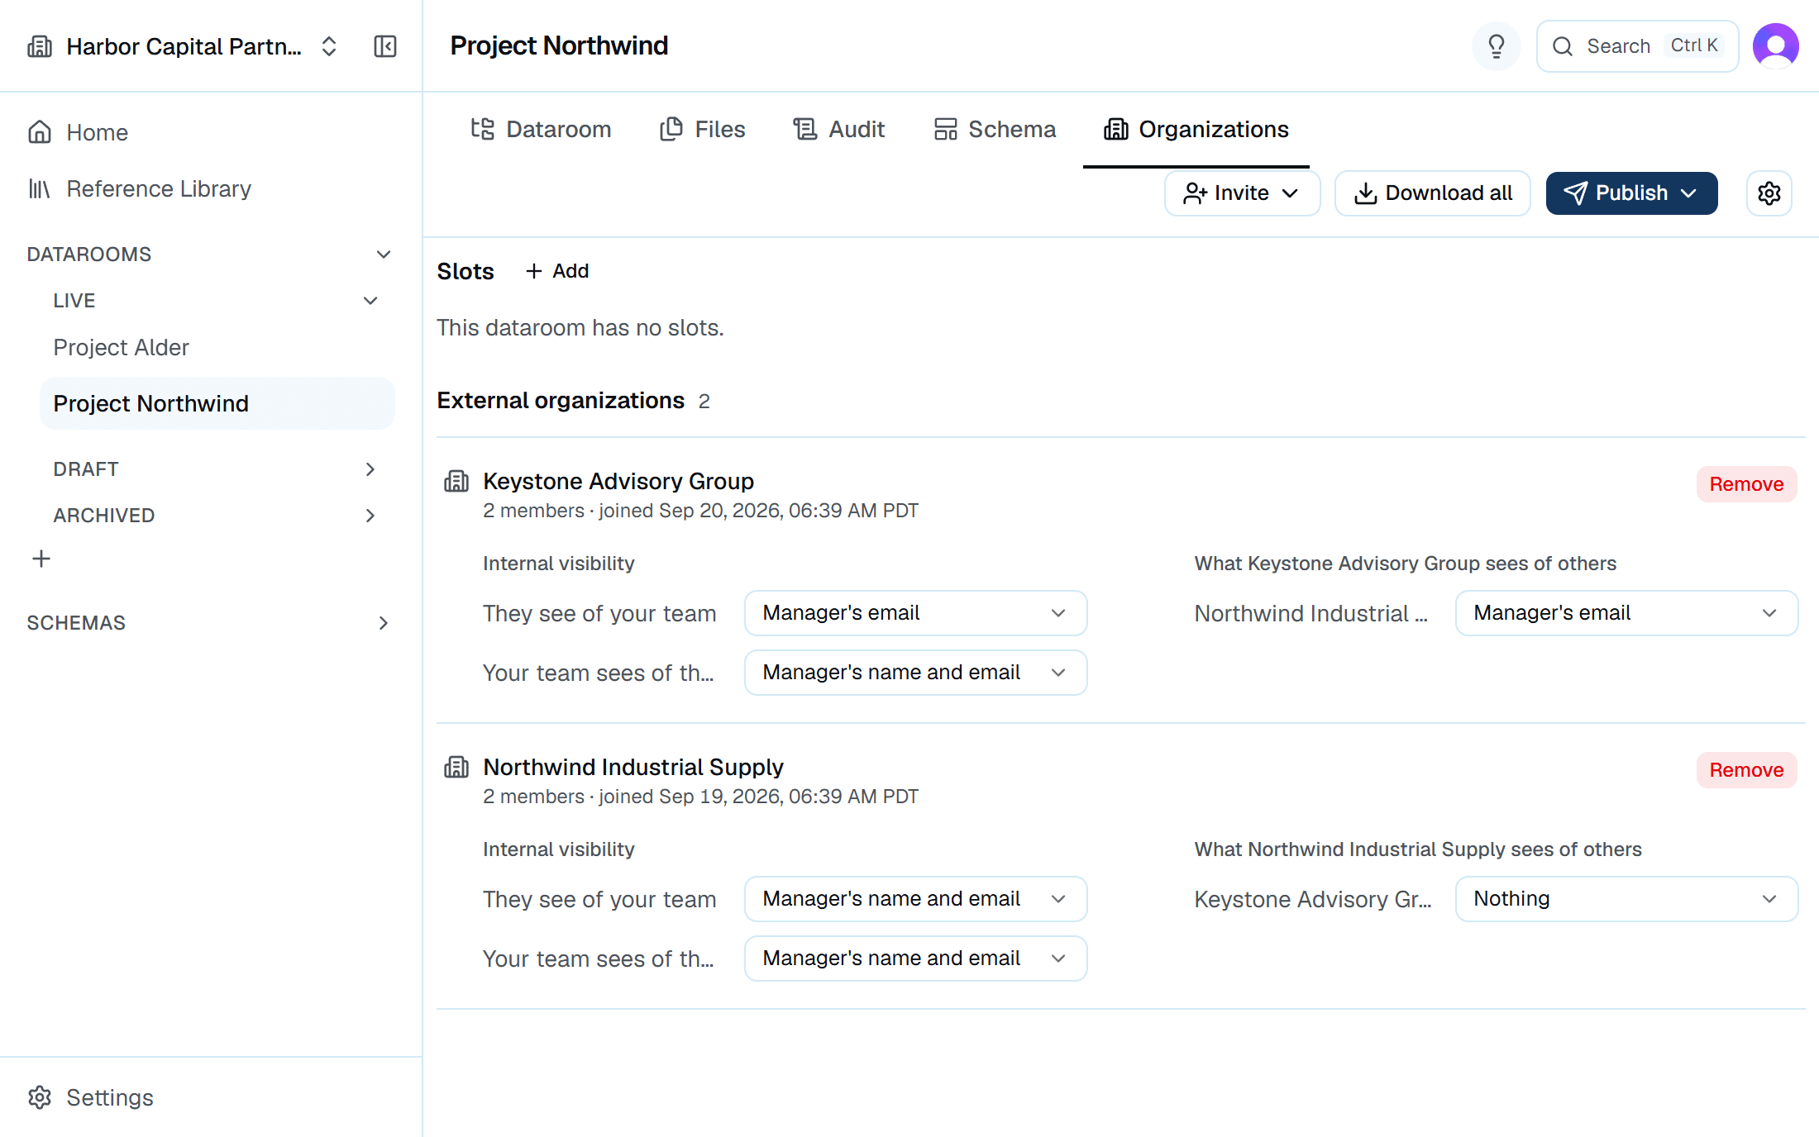Open the lightbulb tips icon
Screen dimensions: 1819x1137
pyautogui.click(x=1496, y=46)
